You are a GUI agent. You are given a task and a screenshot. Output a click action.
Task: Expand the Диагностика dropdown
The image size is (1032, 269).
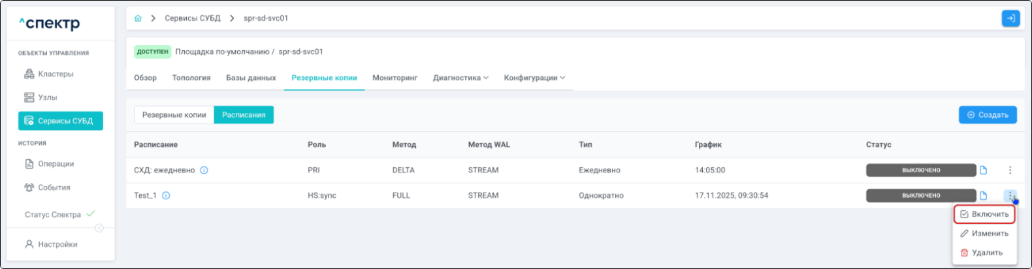click(x=460, y=78)
